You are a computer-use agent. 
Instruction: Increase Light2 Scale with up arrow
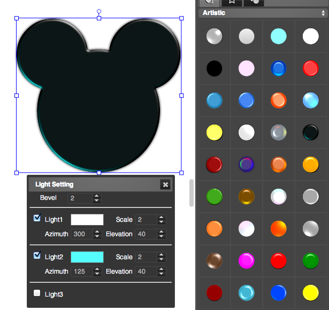(x=161, y=254)
